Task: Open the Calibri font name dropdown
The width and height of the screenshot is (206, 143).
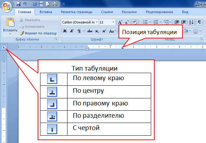Action: pyautogui.click(x=97, y=22)
